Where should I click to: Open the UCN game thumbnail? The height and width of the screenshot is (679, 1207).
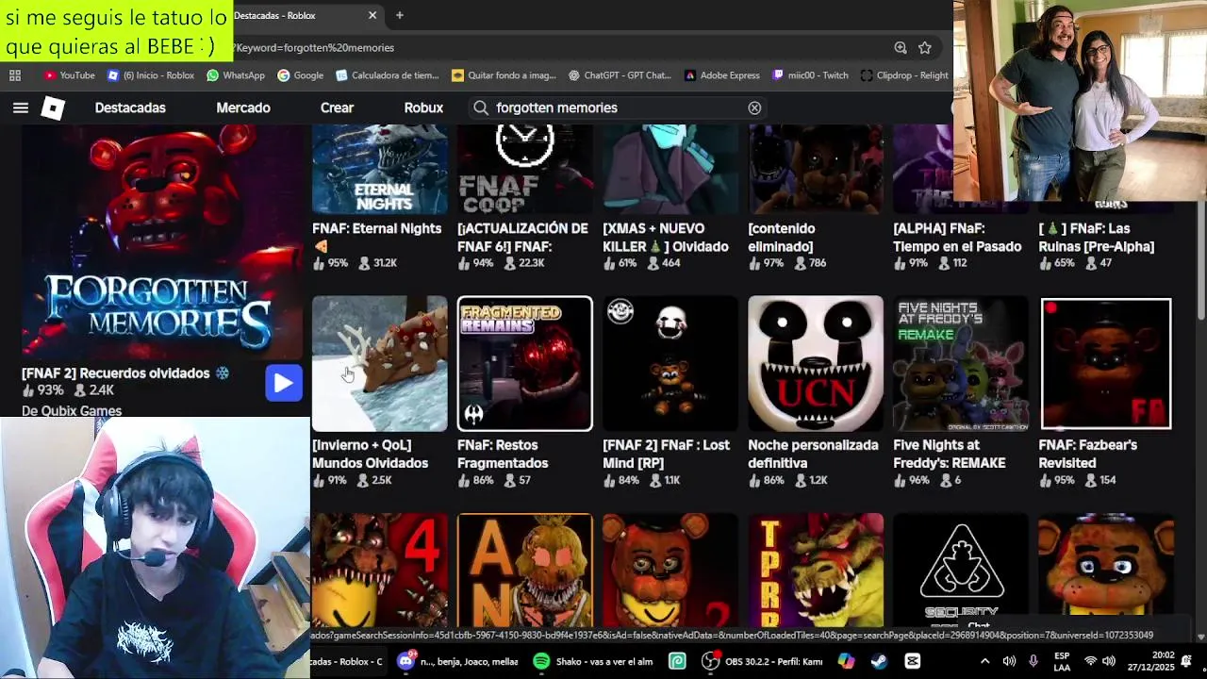[x=816, y=363]
